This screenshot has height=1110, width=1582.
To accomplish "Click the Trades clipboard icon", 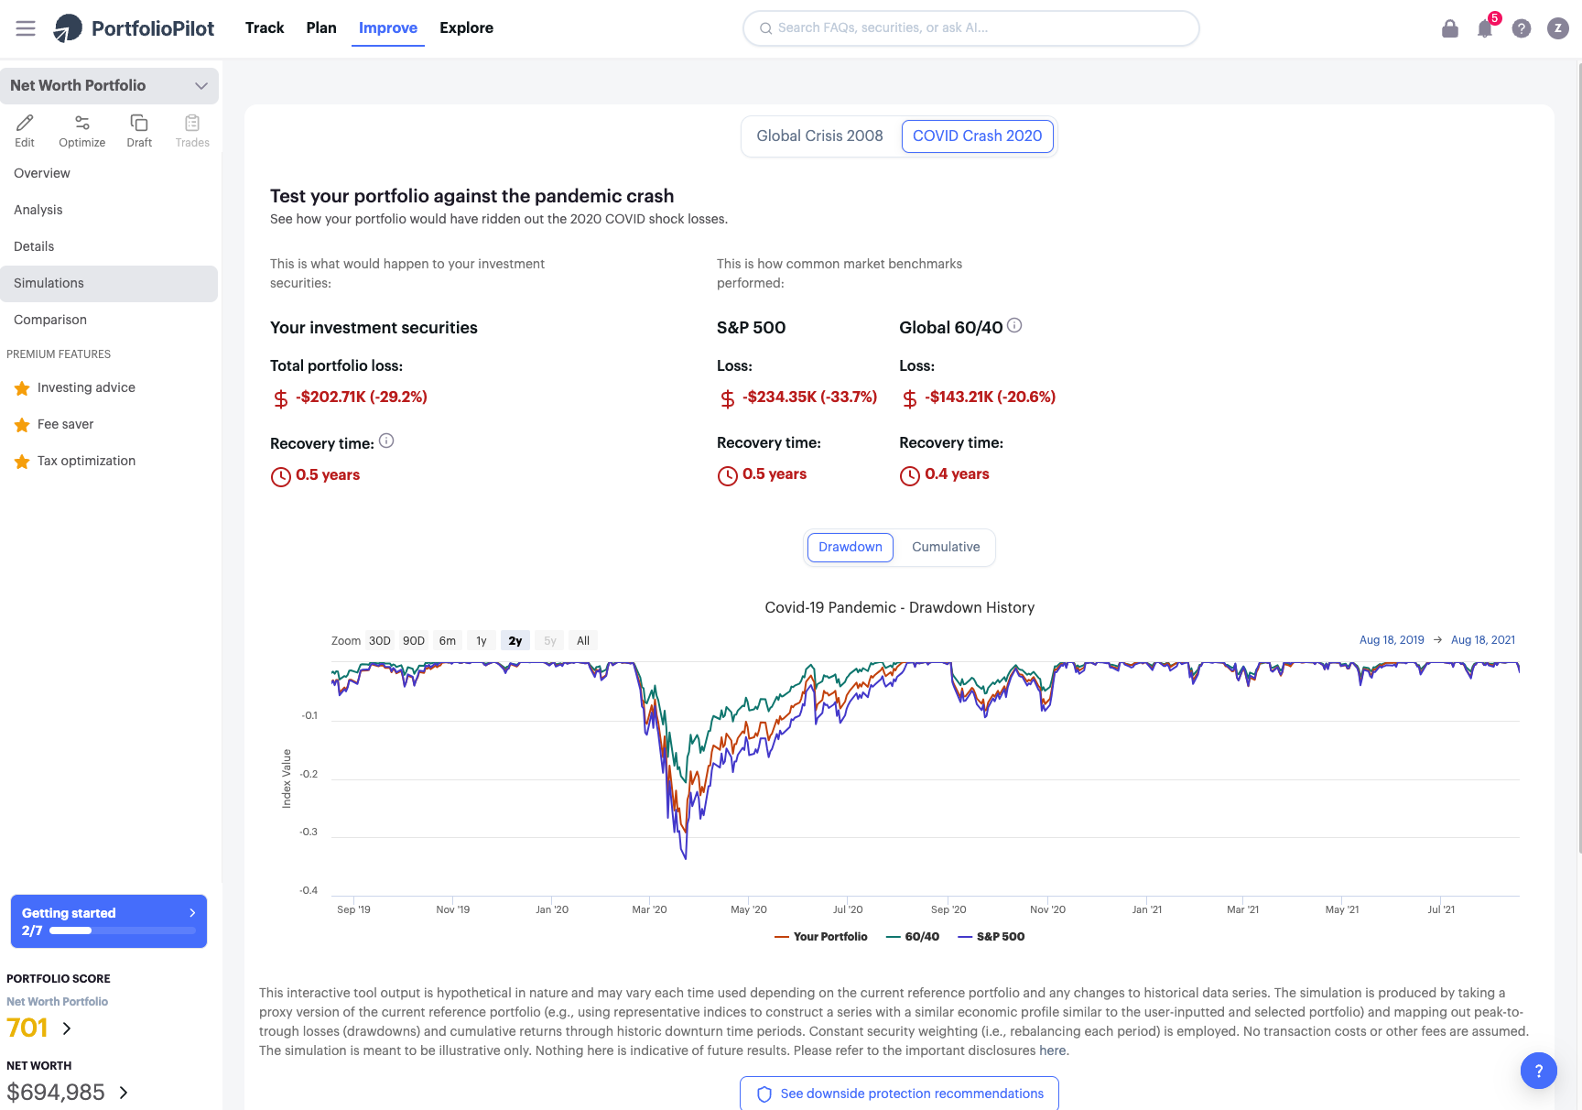I will (192, 123).
